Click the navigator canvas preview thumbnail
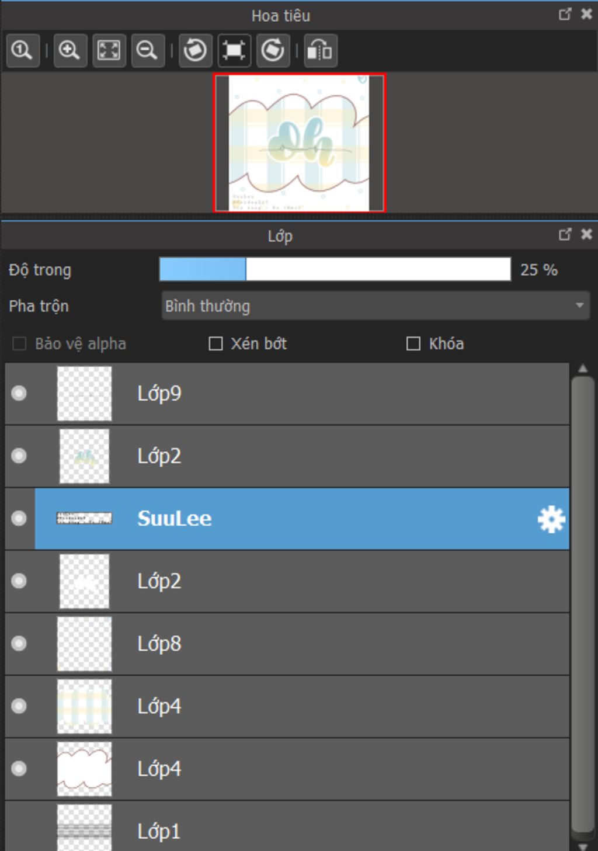Viewport: 598px width, 851px height. point(300,143)
